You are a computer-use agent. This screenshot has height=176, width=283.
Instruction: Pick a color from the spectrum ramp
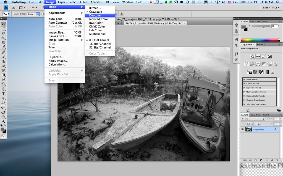coord(260,40)
